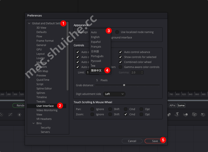Toggle the APrx button

tap(173, 105)
